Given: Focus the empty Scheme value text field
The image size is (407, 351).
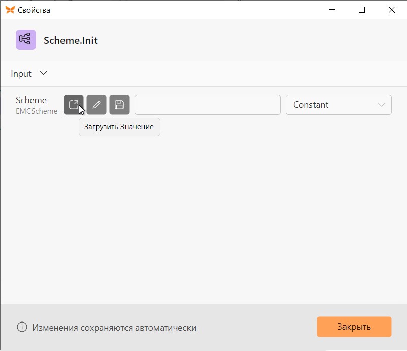Looking at the screenshot, I should point(208,105).
